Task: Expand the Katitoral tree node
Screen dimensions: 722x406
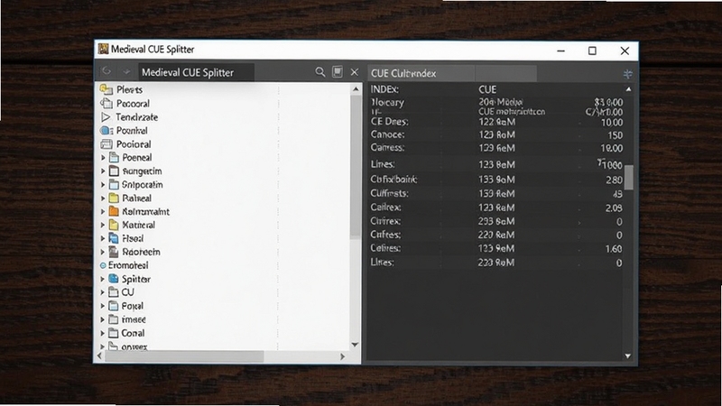Action: (103, 225)
